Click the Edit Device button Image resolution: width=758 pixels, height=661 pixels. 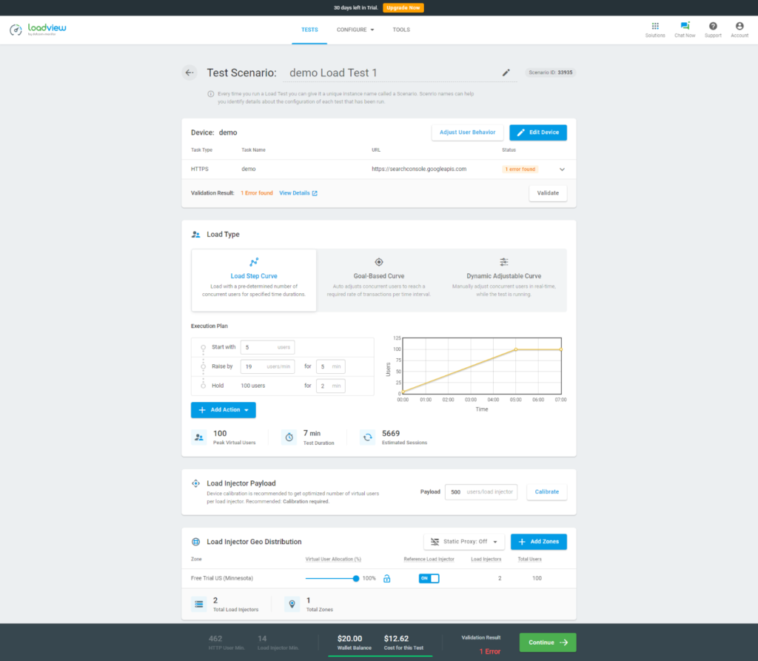tap(538, 132)
